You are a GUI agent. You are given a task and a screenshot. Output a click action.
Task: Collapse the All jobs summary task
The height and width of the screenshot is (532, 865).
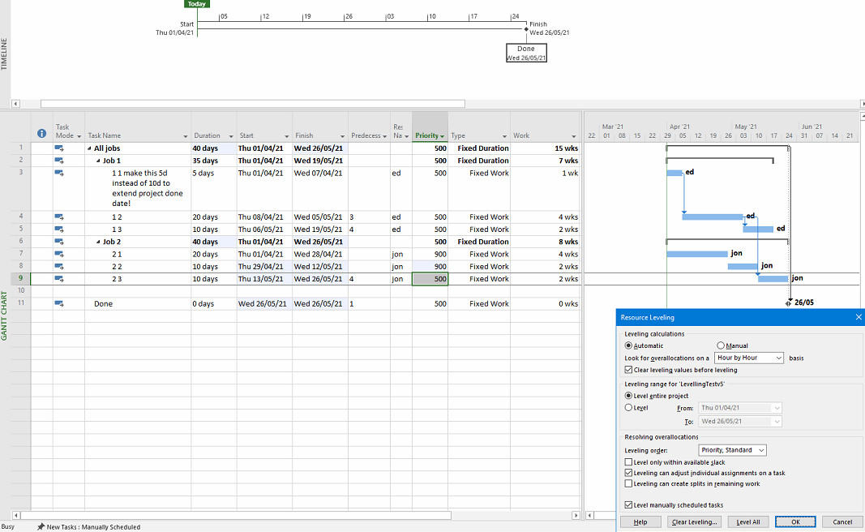[x=89, y=148]
